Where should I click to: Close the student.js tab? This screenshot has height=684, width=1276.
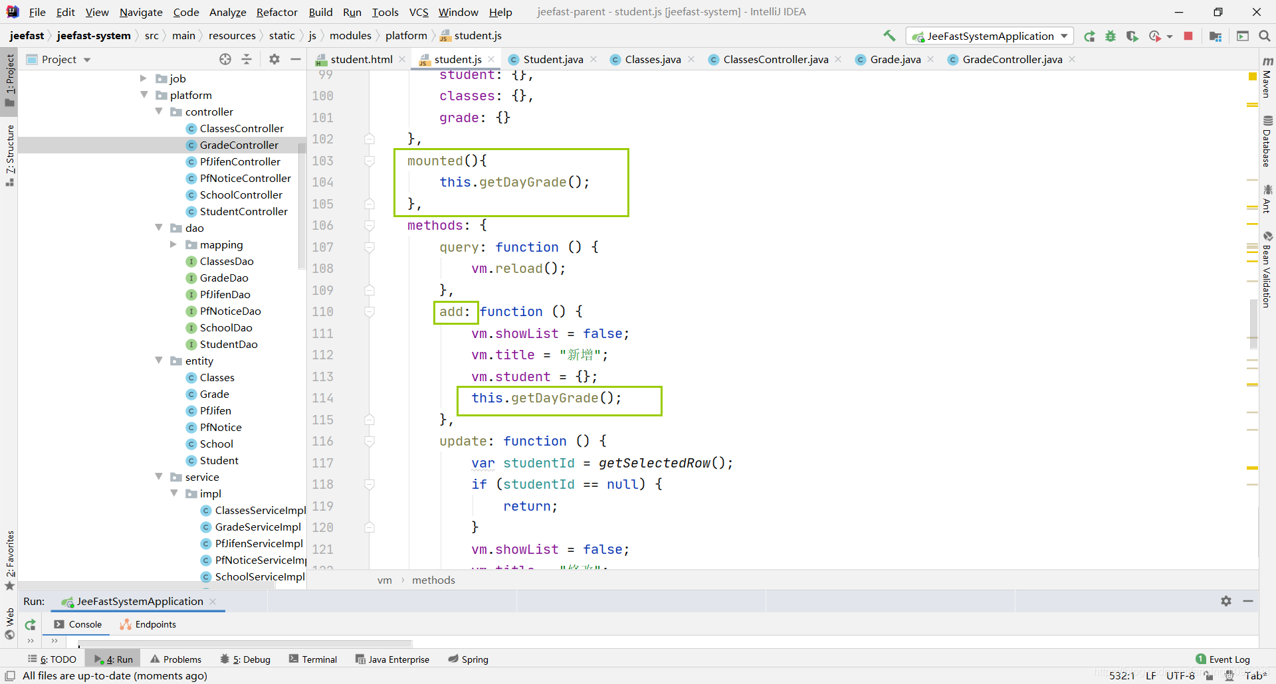pyautogui.click(x=491, y=59)
